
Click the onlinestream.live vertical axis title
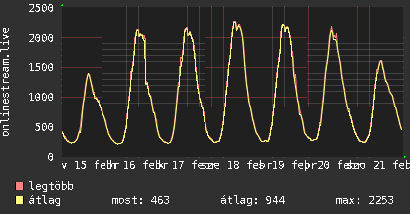(6, 82)
